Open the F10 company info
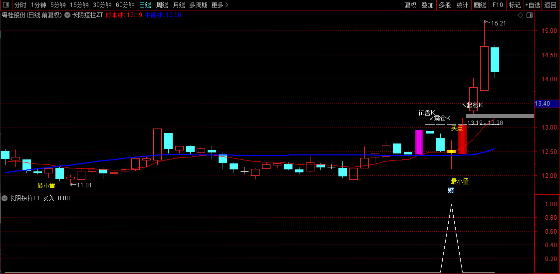This screenshot has width=560, height=274. pos(498,5)
